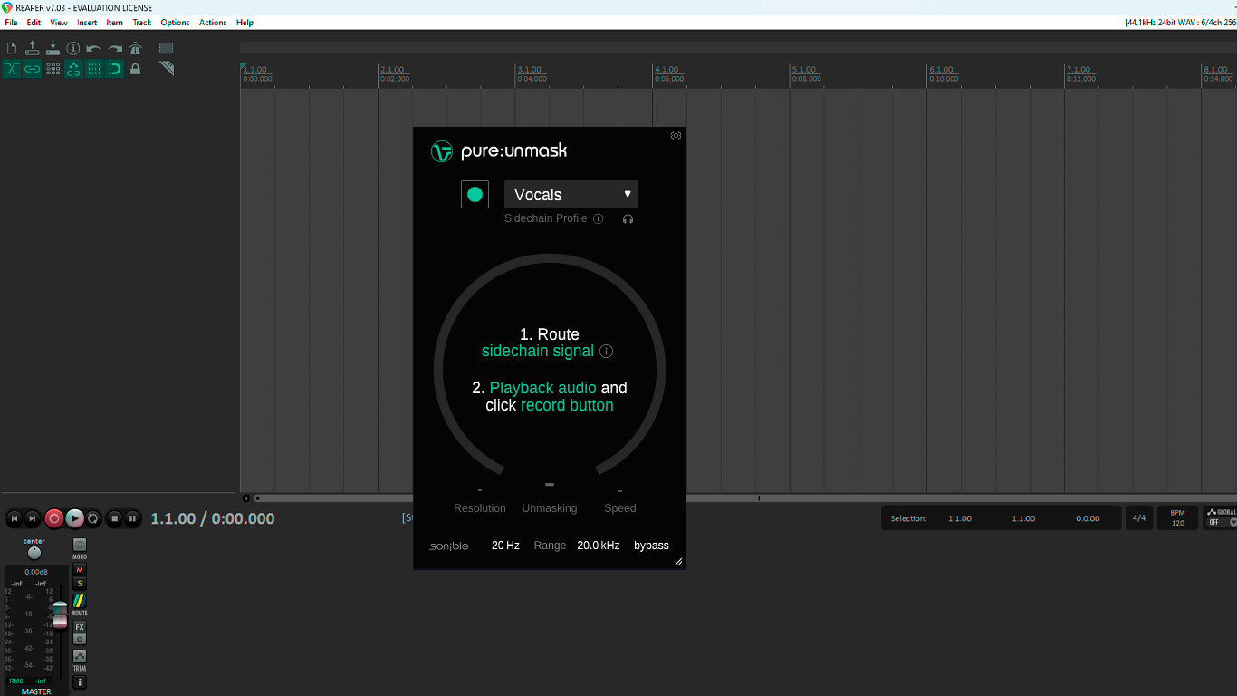Viewport: 1237px width, 696px height.
Task: Click the sonible logo
Action: point(448,546)
